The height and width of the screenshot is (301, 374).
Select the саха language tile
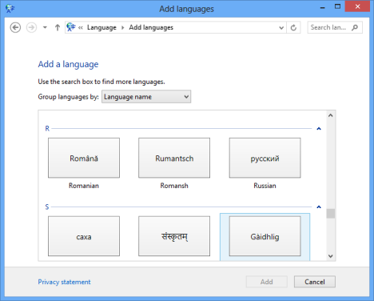coord(84,236)
